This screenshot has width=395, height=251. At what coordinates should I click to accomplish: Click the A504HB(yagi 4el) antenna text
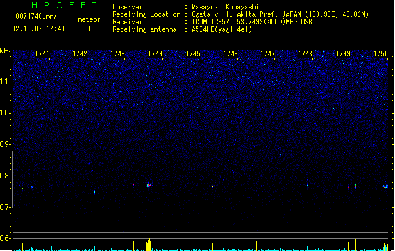point(222,29)
